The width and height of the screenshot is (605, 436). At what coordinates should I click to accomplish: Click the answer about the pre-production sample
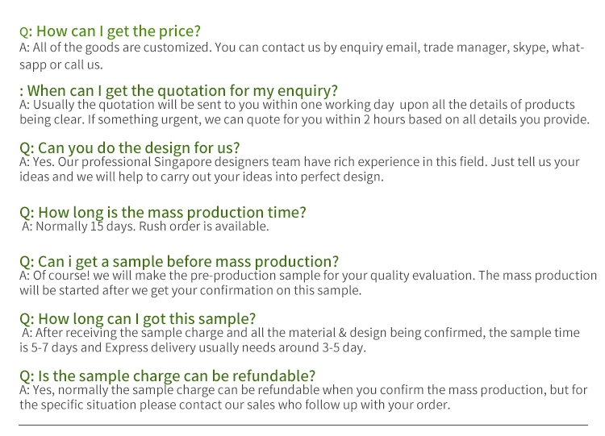click(x=308, y=283)
